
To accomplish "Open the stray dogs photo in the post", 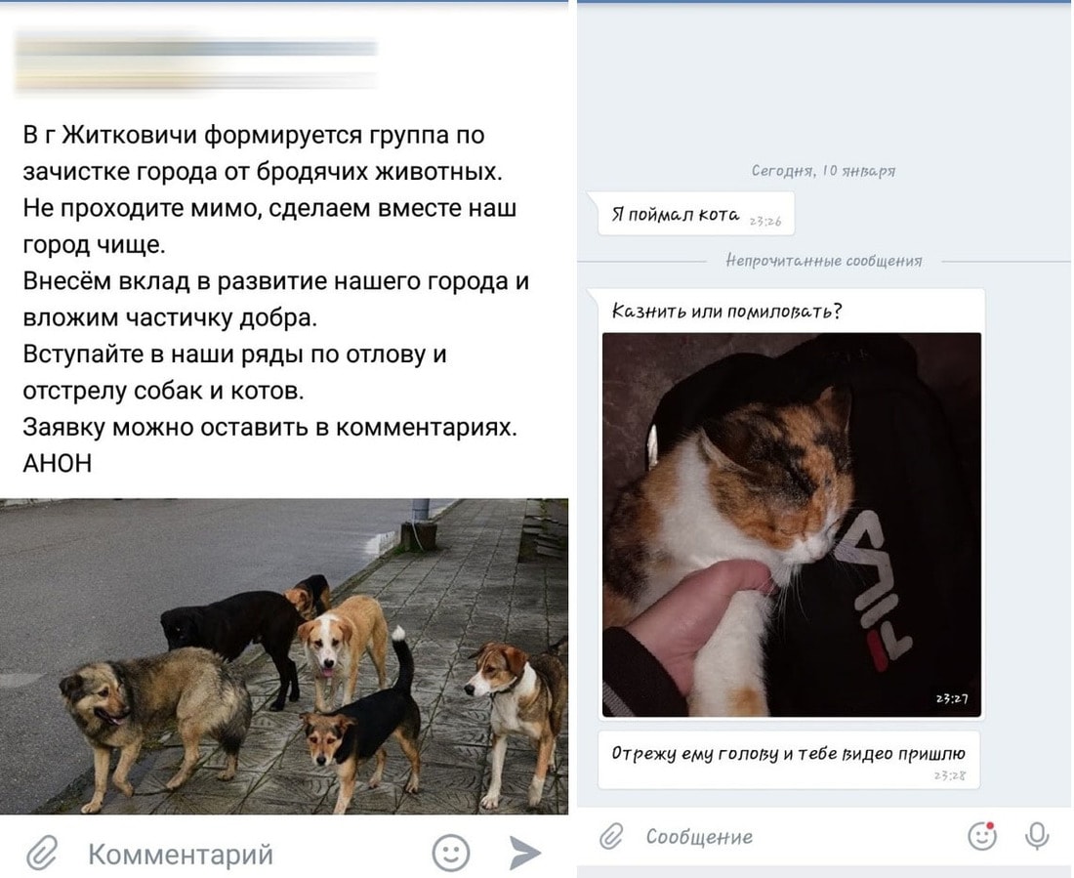I will tap(283, 656).
